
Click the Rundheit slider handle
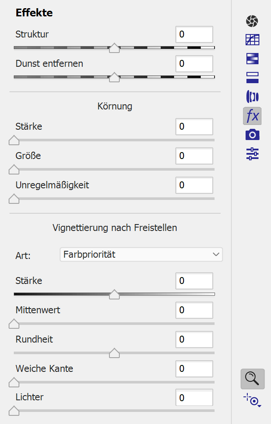[114, 353]
